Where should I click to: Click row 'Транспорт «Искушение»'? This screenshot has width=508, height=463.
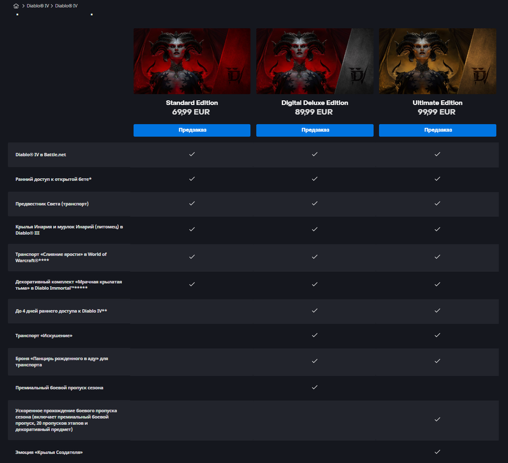pos(253,336)
